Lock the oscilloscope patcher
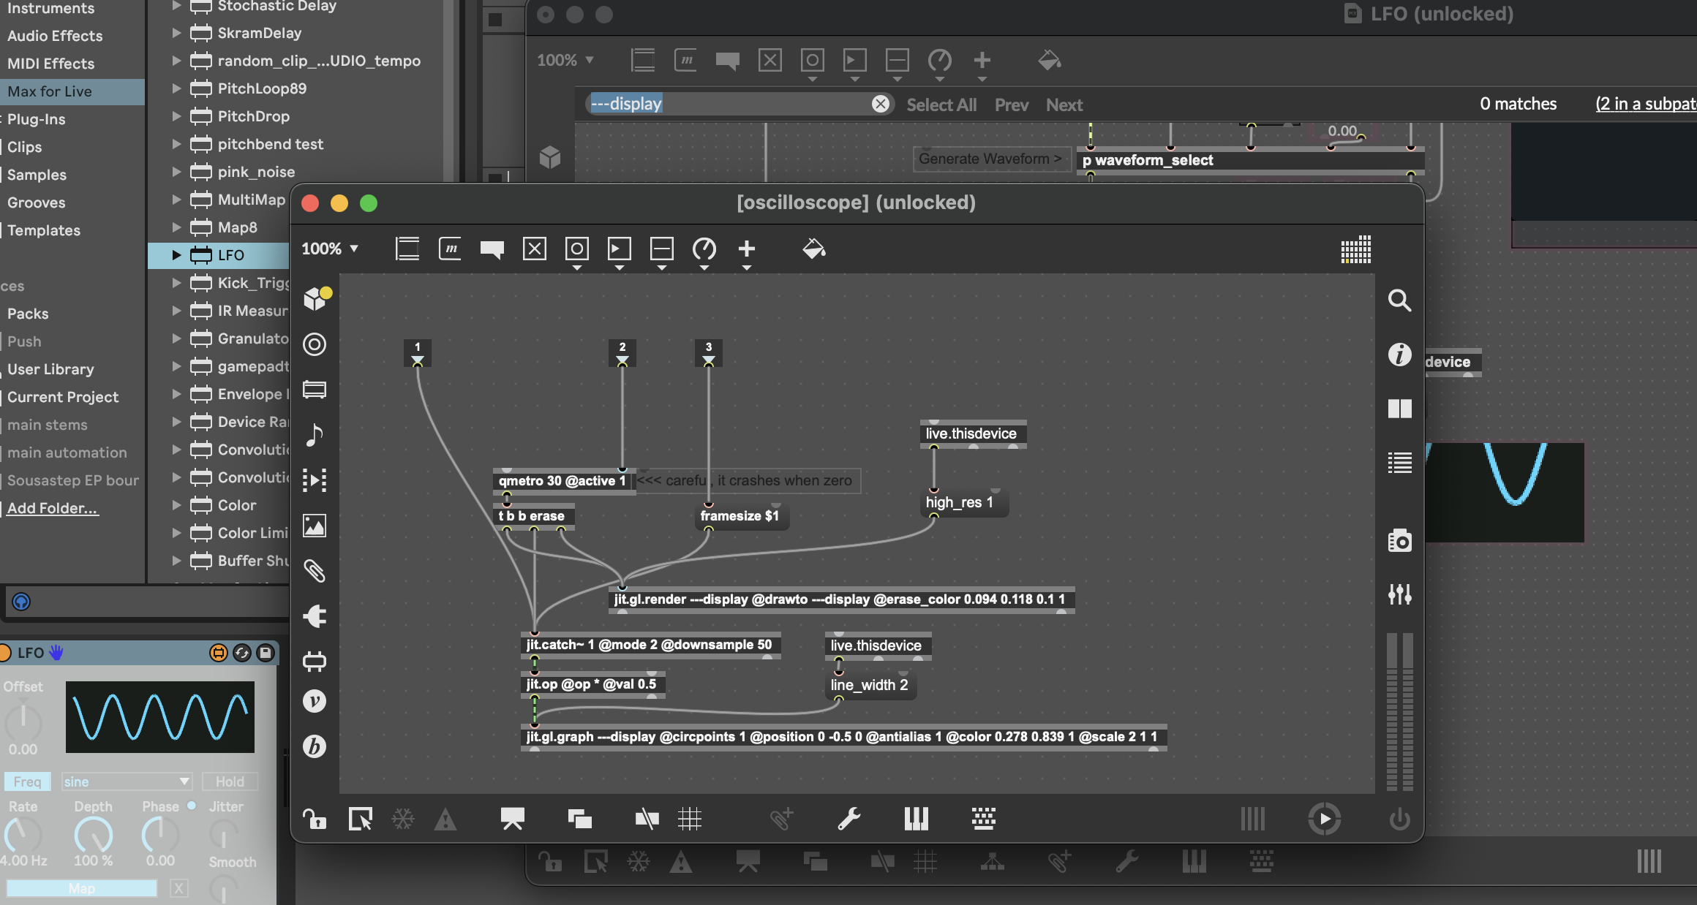1697x905 pixels. click(x=315, y=819)
